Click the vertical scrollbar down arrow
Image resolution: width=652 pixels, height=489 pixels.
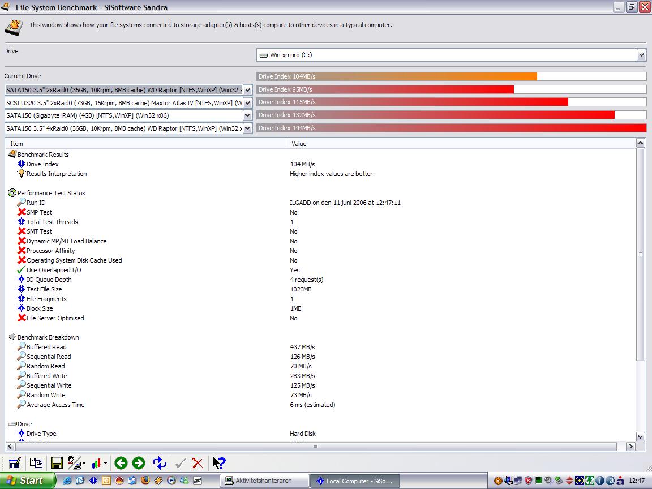click(x=640, y=437)
